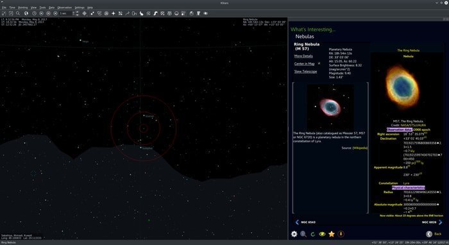Click the last icon of the top toolbar

(206, 13)
